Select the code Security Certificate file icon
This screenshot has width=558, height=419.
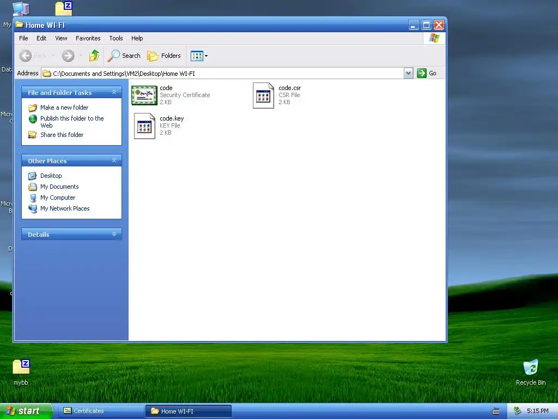pos(144,95)
